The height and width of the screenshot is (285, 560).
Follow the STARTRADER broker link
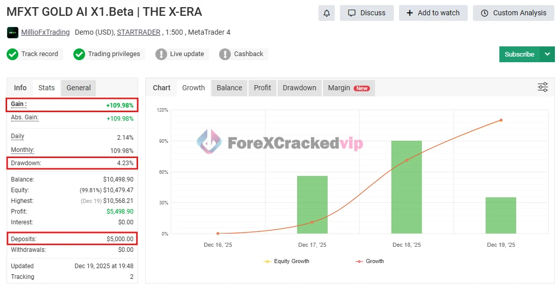pyautogui.click(x=139, y=32)
